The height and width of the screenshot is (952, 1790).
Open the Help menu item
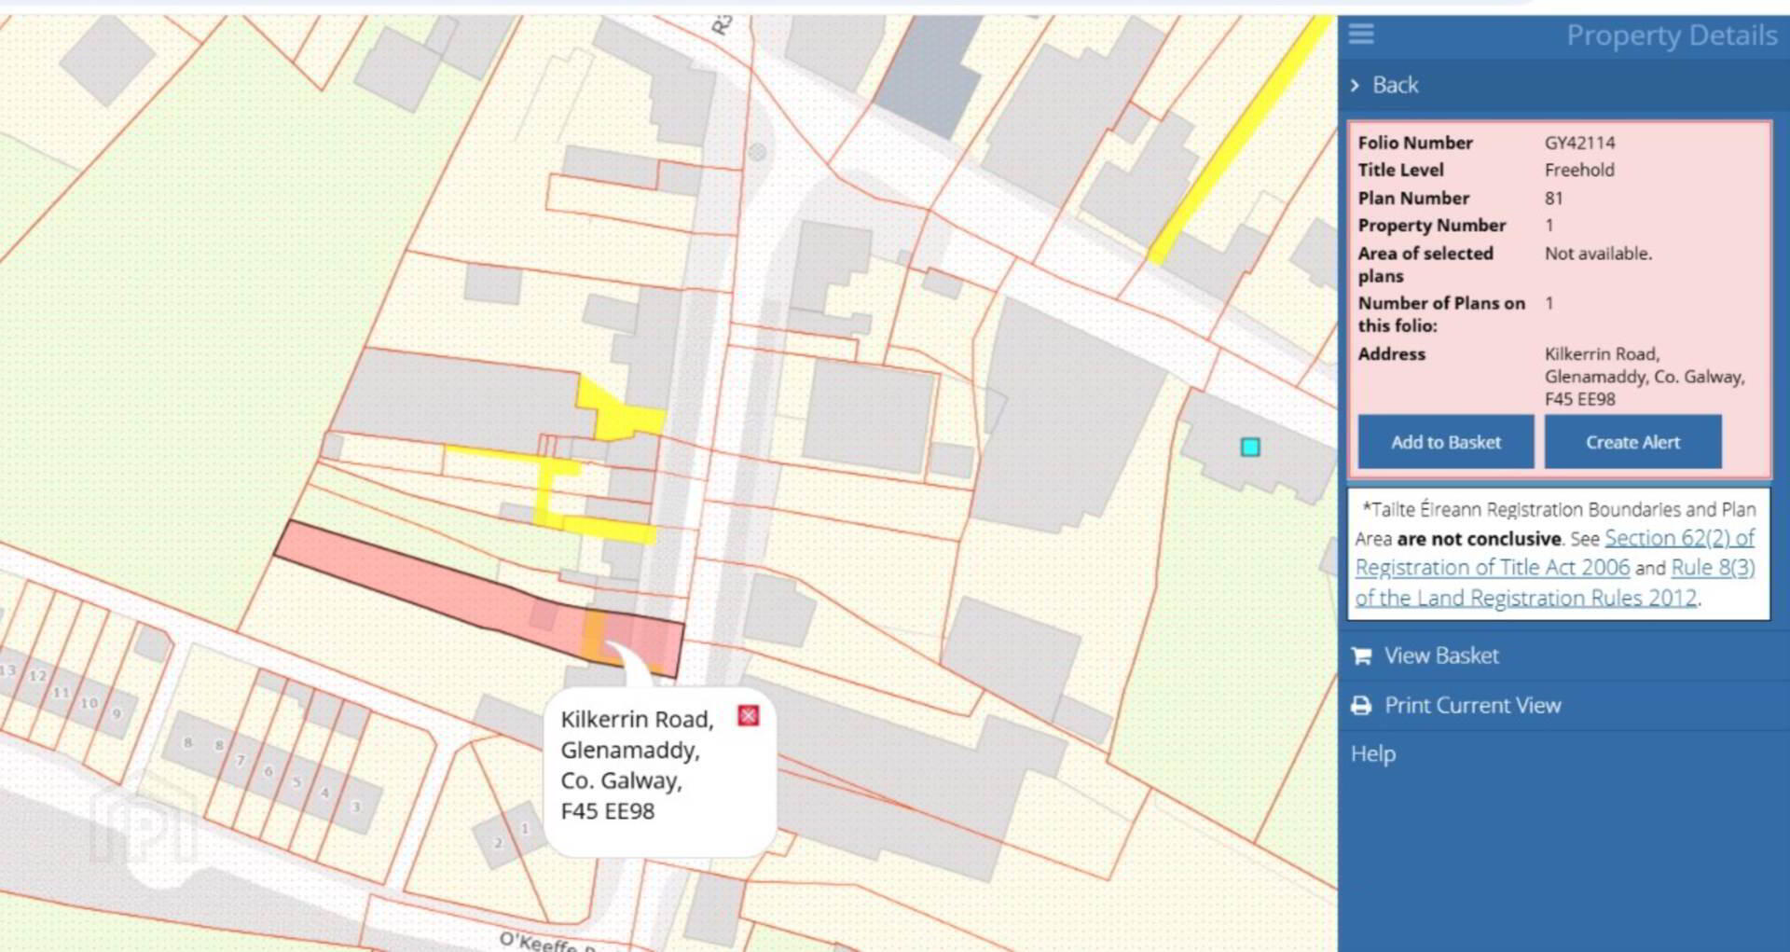(x=1373, y=753)
